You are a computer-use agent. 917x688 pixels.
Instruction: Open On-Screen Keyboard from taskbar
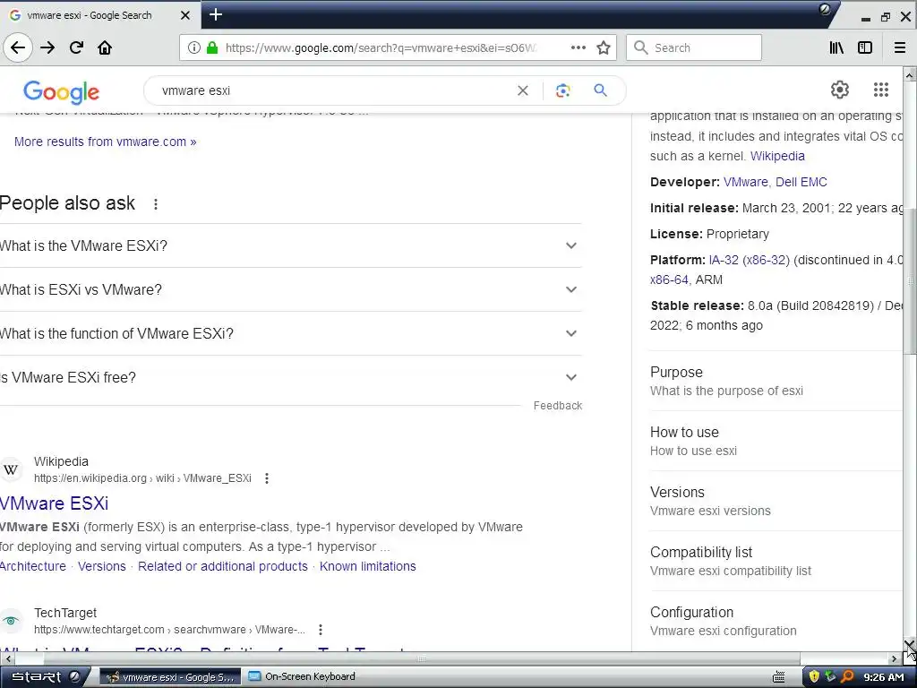[302, 677]
